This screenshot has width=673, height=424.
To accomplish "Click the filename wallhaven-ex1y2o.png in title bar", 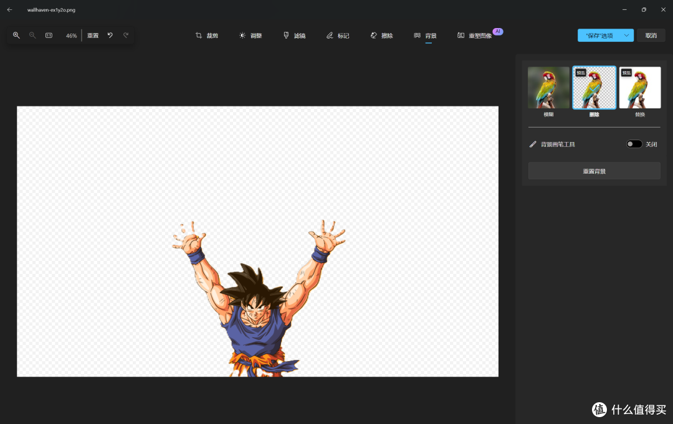I will (51, 10).
